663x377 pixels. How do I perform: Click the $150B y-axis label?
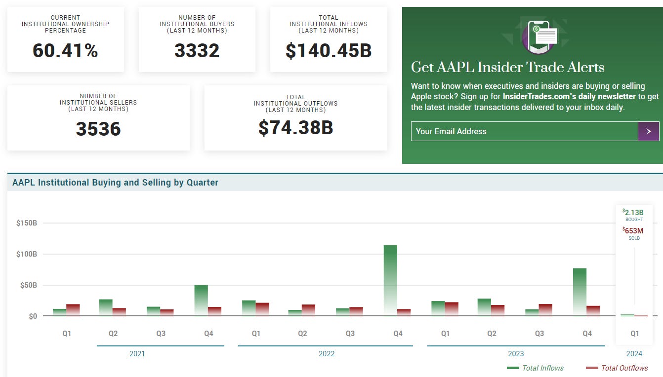[27, 223]
